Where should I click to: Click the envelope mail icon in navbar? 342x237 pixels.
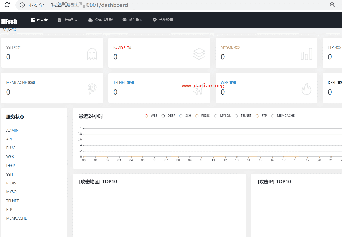pos(124,20)
